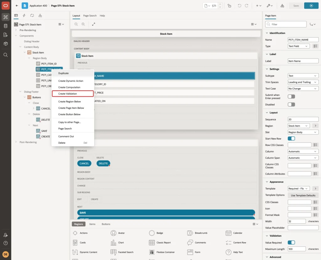Expand the layout pane to full width
The width and height of the screenshot is (321, 260).
pos(93,24)
